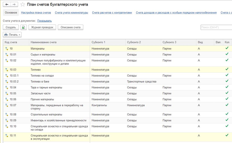
Task: Click the account icon for row 10.06
Action: pos(7,99)
